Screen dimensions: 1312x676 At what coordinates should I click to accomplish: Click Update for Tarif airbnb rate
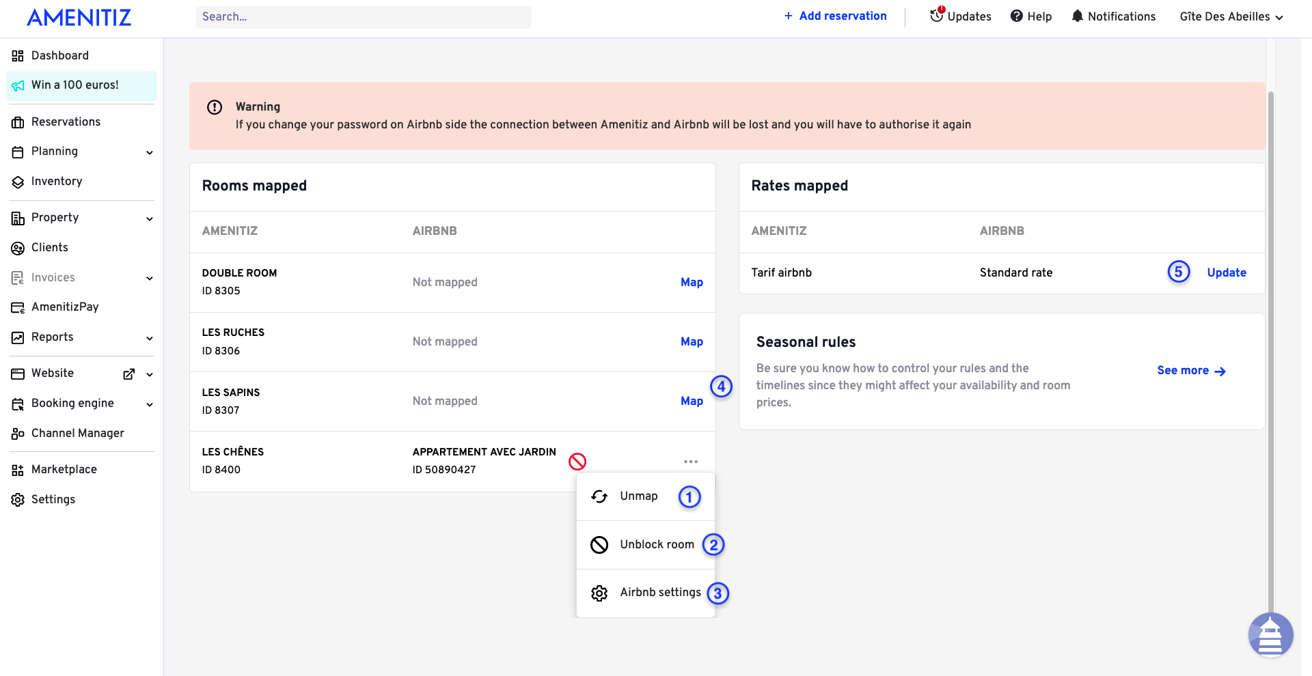[1227, 272]
